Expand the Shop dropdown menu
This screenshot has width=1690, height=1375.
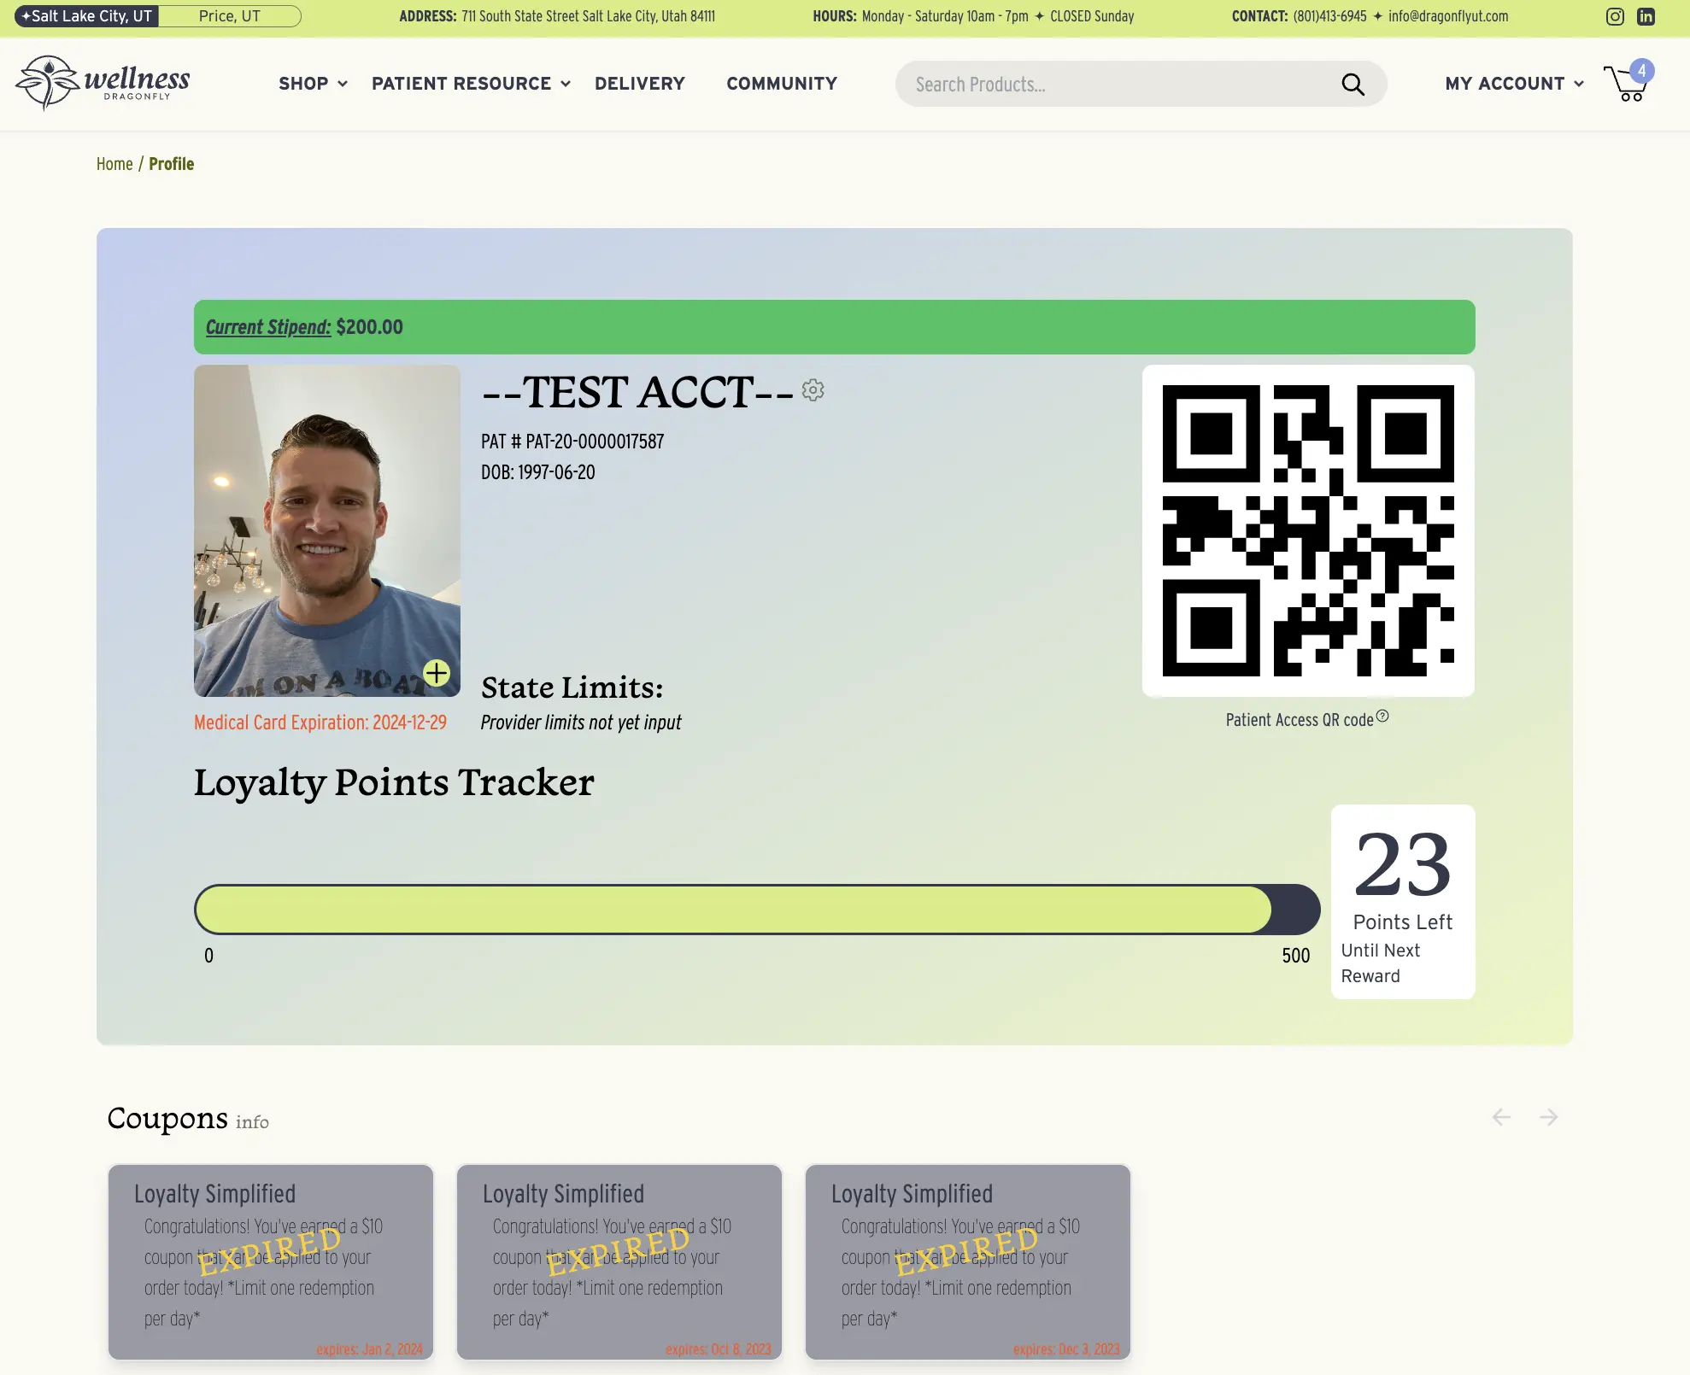coord(313,84)
